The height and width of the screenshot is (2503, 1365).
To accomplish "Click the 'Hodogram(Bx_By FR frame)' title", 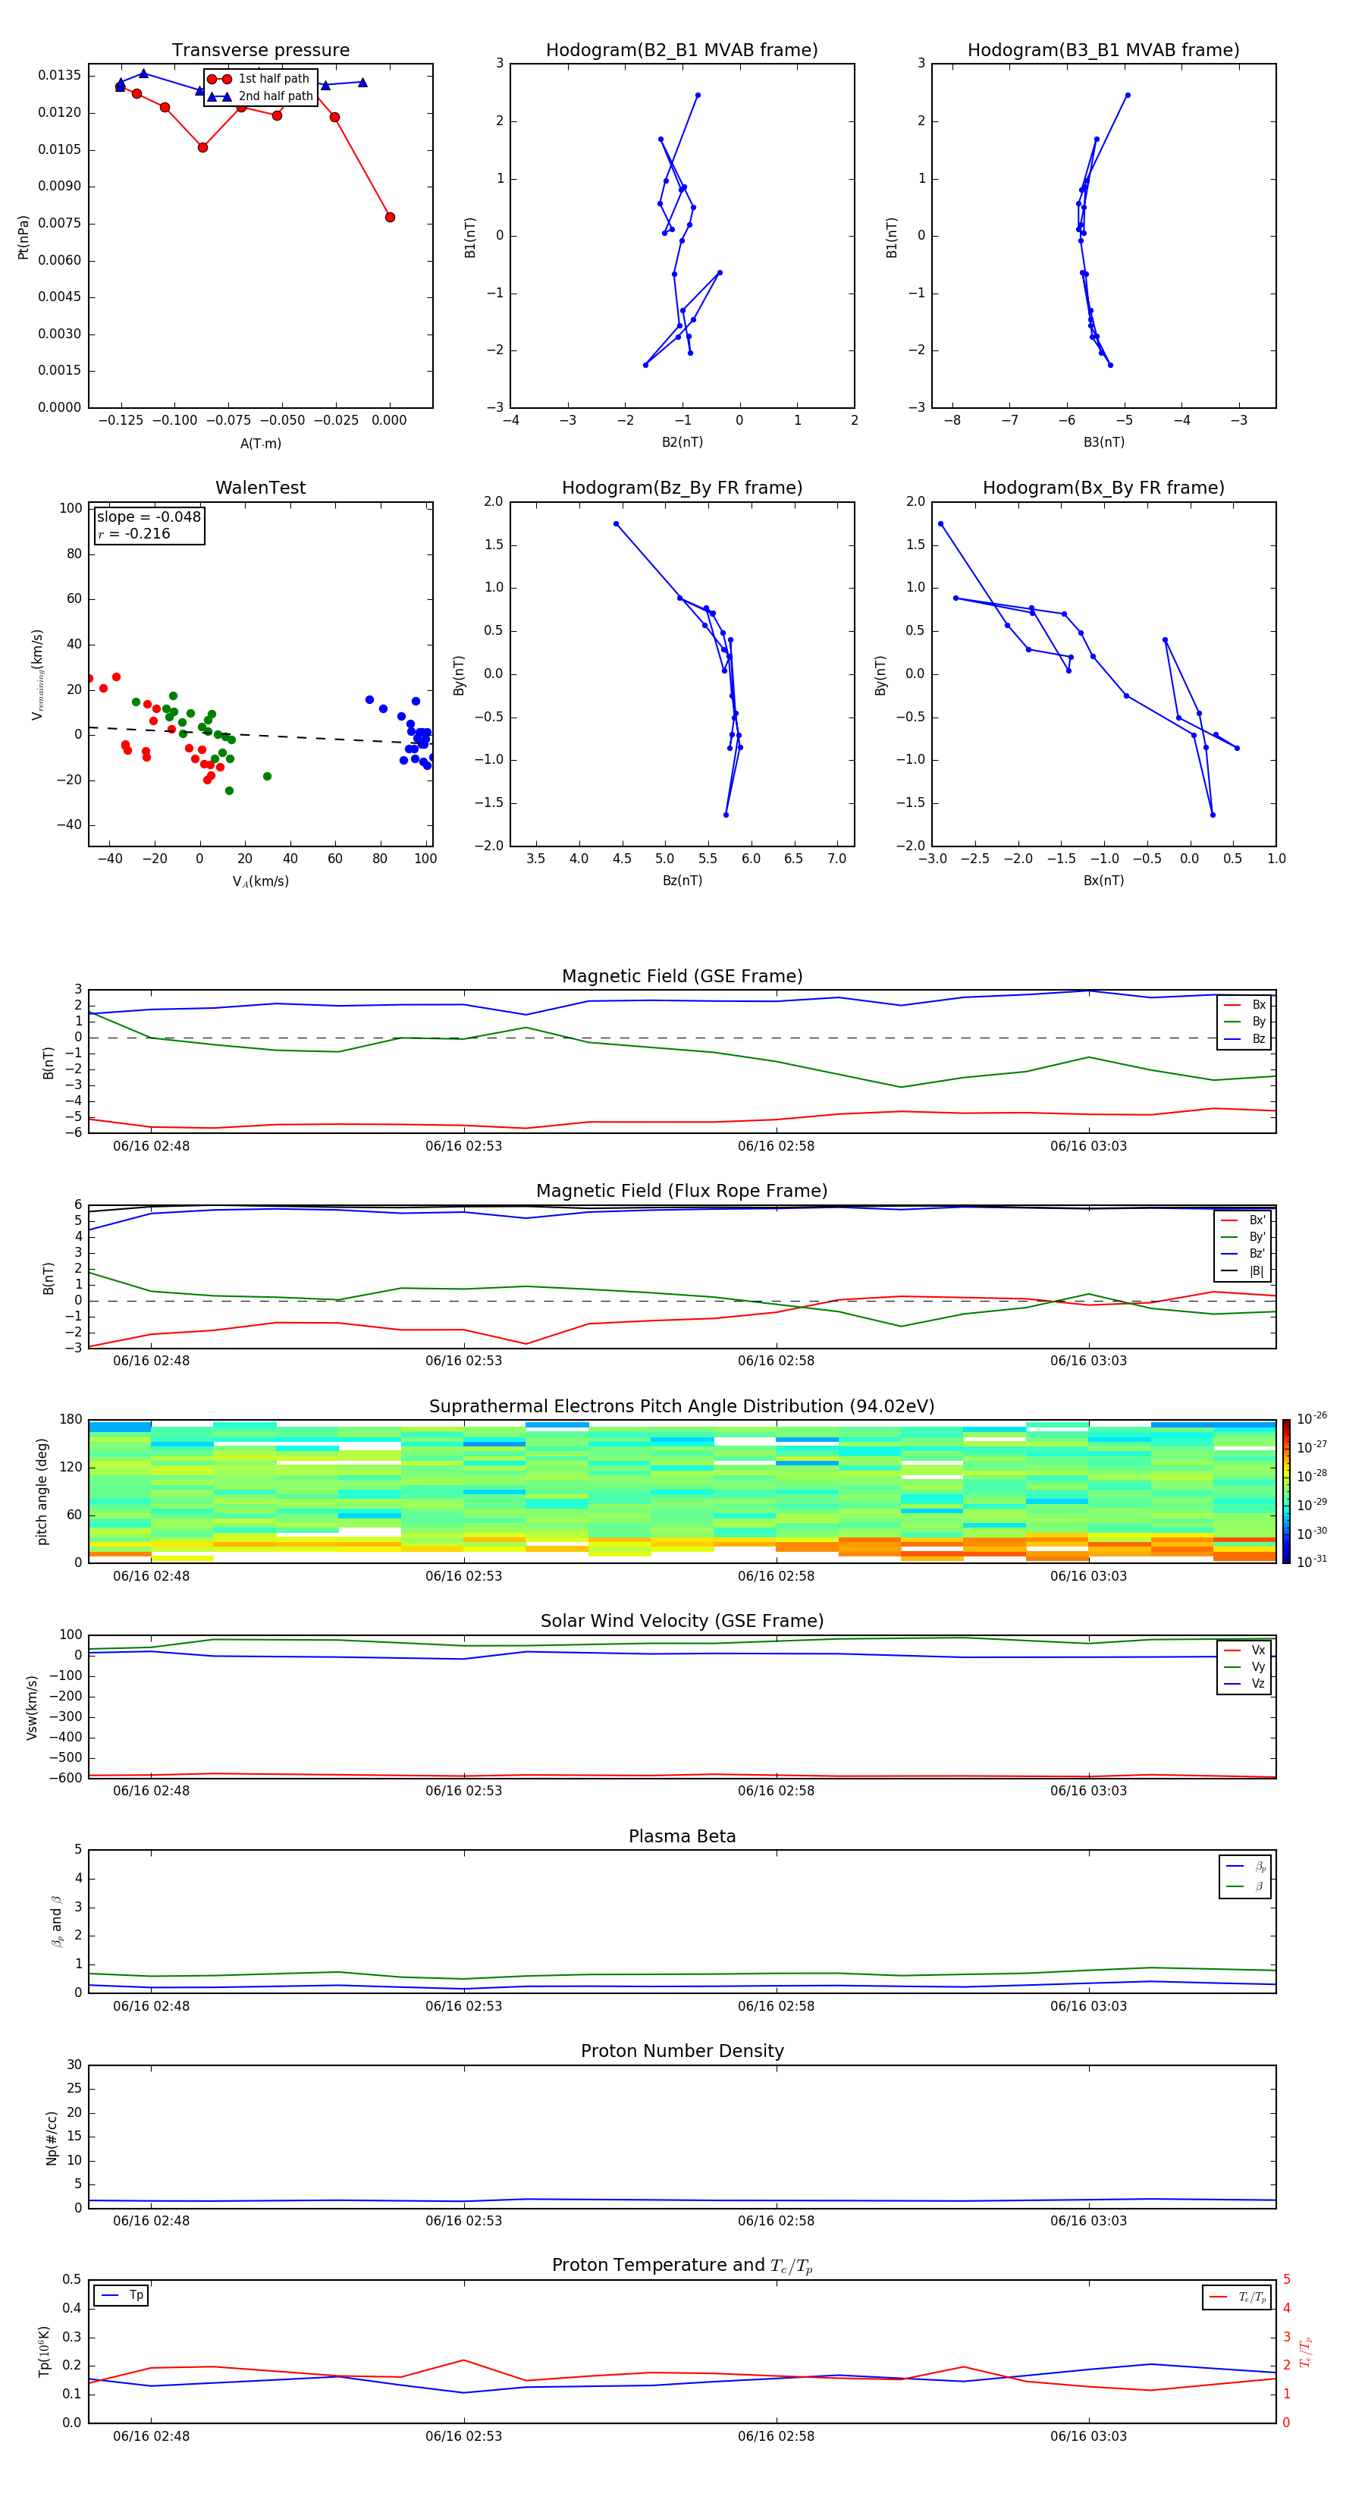I will (1103, 488).
